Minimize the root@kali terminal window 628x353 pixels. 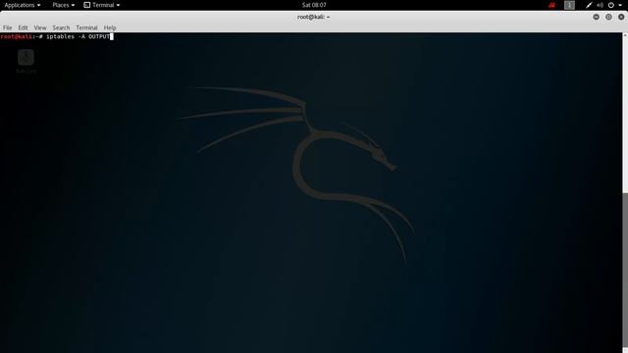point(596,17)
